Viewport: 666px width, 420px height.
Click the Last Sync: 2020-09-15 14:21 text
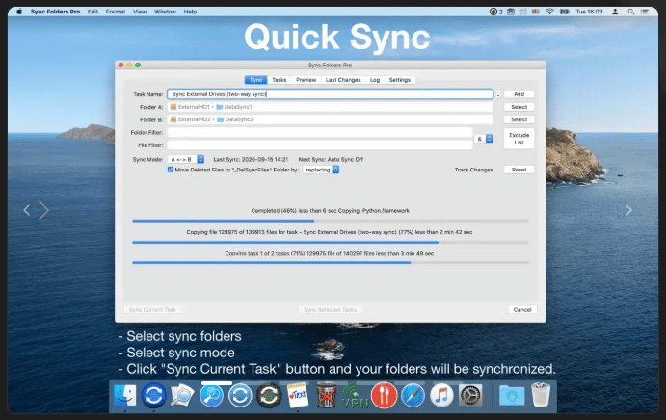tap(251, 159)
